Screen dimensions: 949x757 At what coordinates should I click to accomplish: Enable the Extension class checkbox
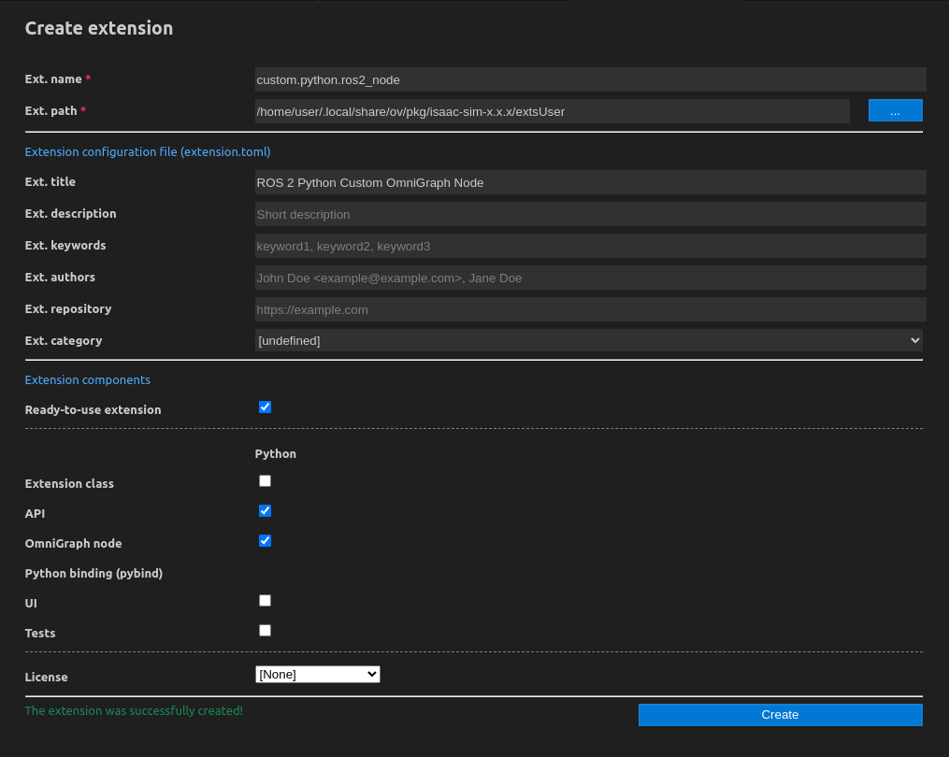(265, 481)
